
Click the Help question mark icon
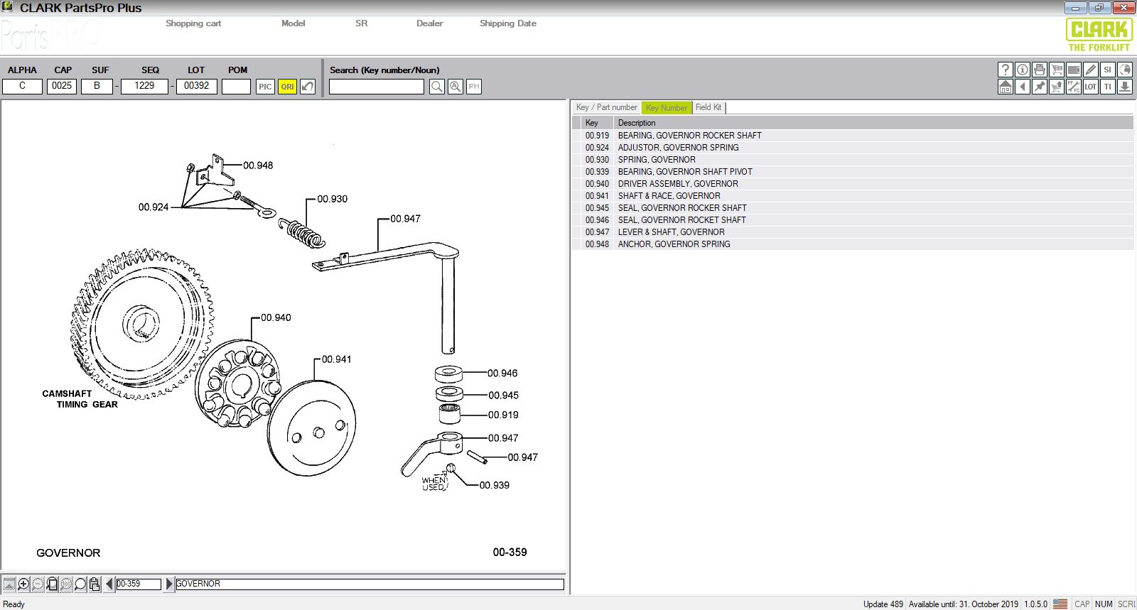click(x=1005, y=70)
